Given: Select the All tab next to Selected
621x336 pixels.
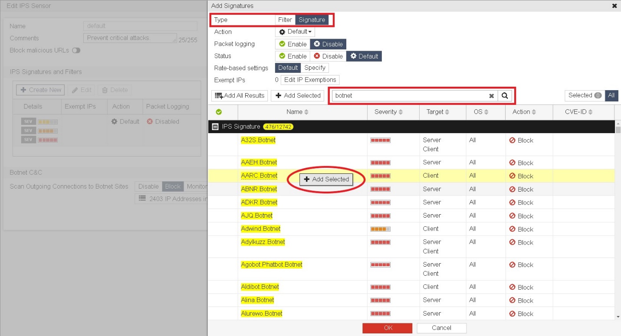Looking at the screenshot, I should [x=611, y=95].
